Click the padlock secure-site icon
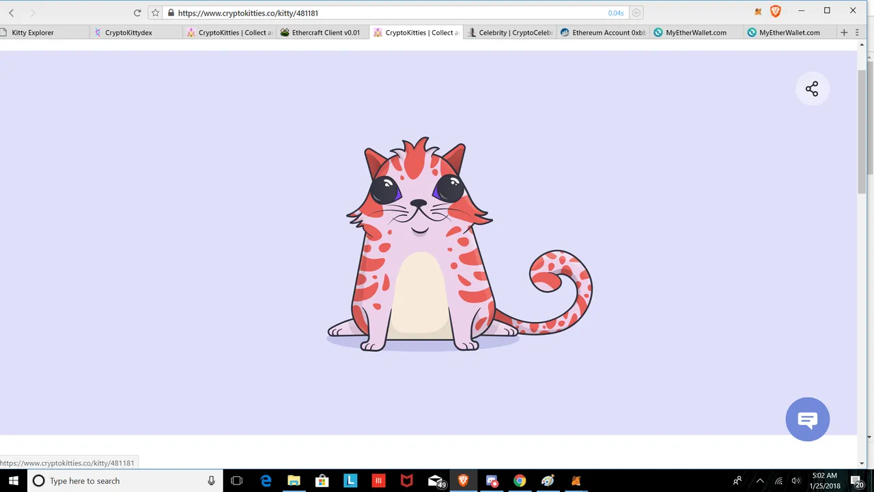The image size is (874, 492). 171,13
